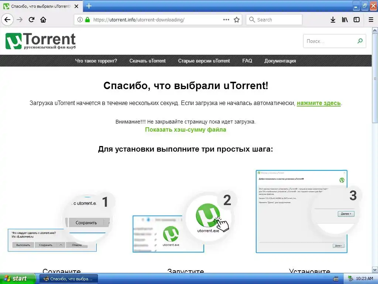Open the 'Скачать uTorrent' menu item
The image size is (378, 284).
coord(148,61)
